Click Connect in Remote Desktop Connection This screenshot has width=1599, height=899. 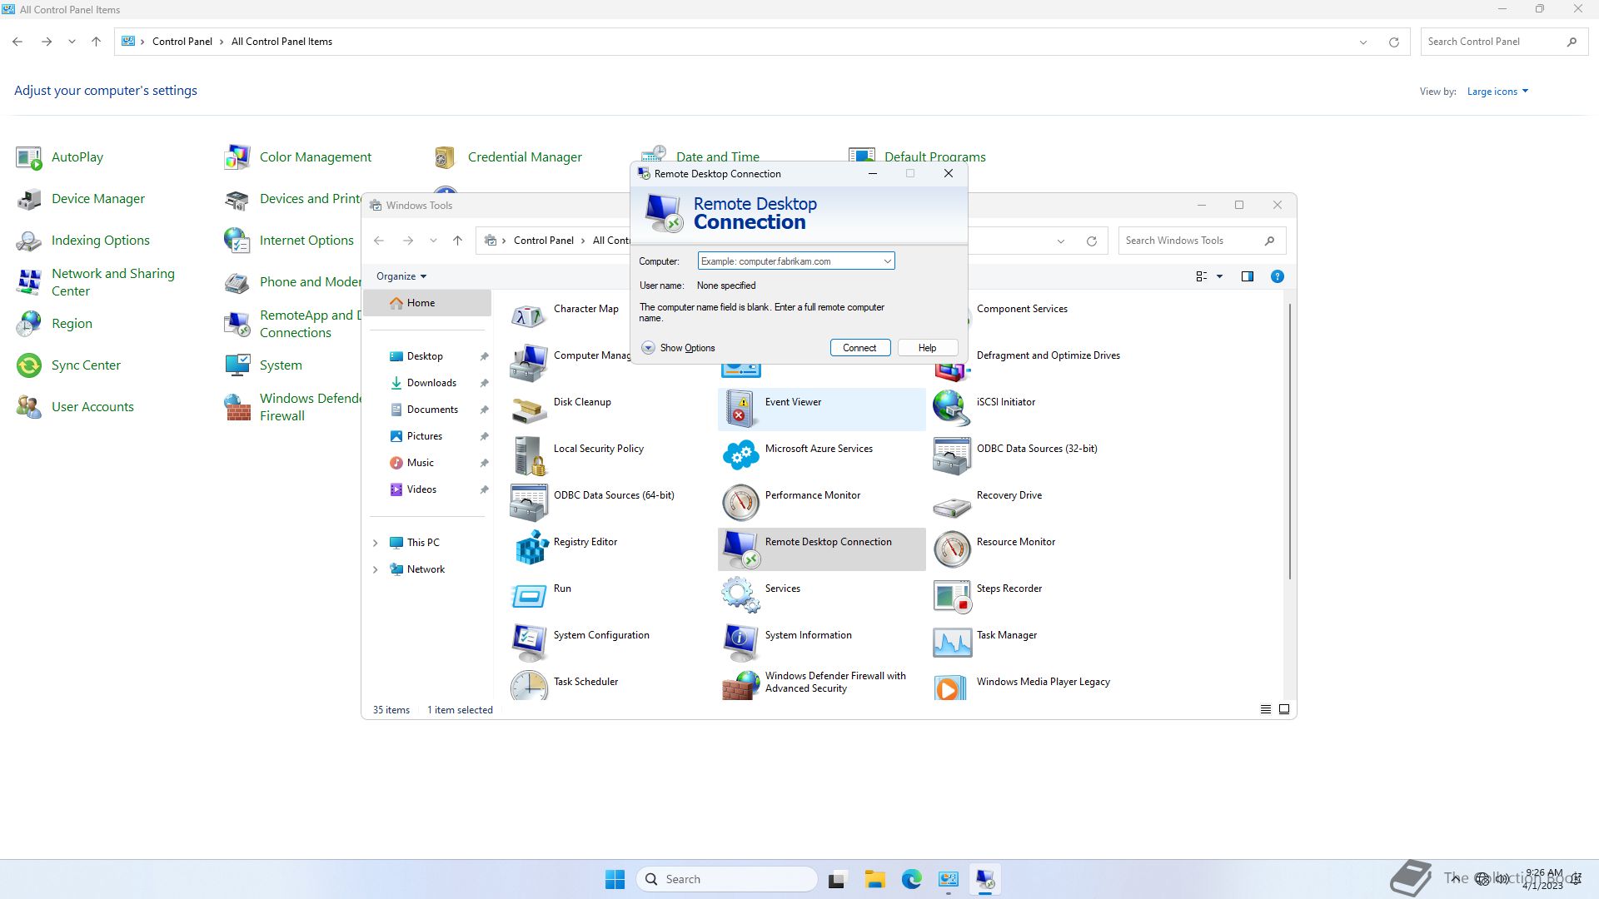(860, 348)
